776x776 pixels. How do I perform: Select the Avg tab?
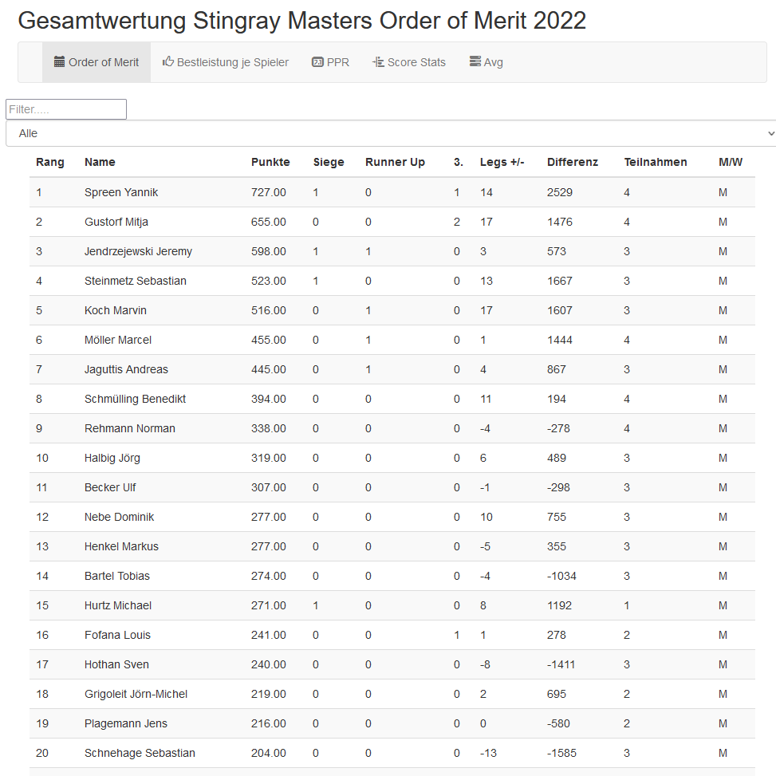point(486,62)
